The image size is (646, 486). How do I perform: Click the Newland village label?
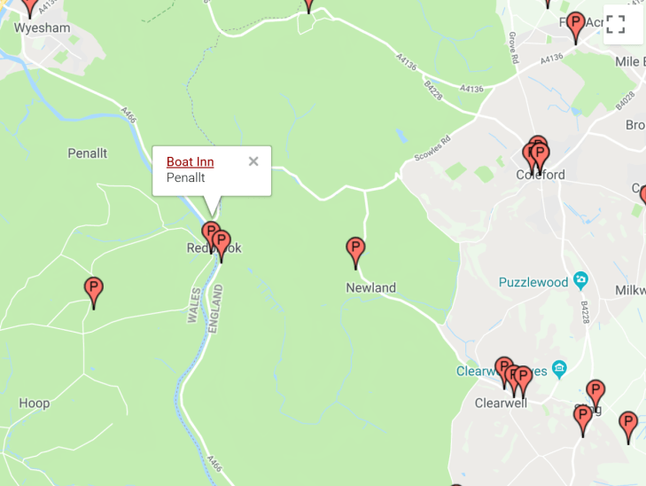coord(370,287)
